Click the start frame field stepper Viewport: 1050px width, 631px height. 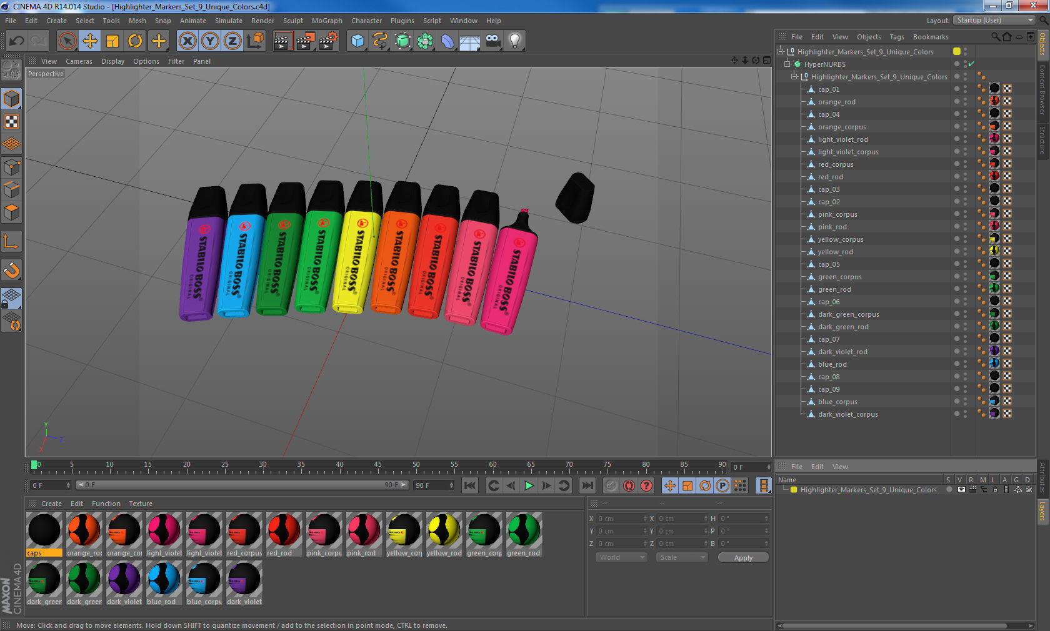(68, 485)
